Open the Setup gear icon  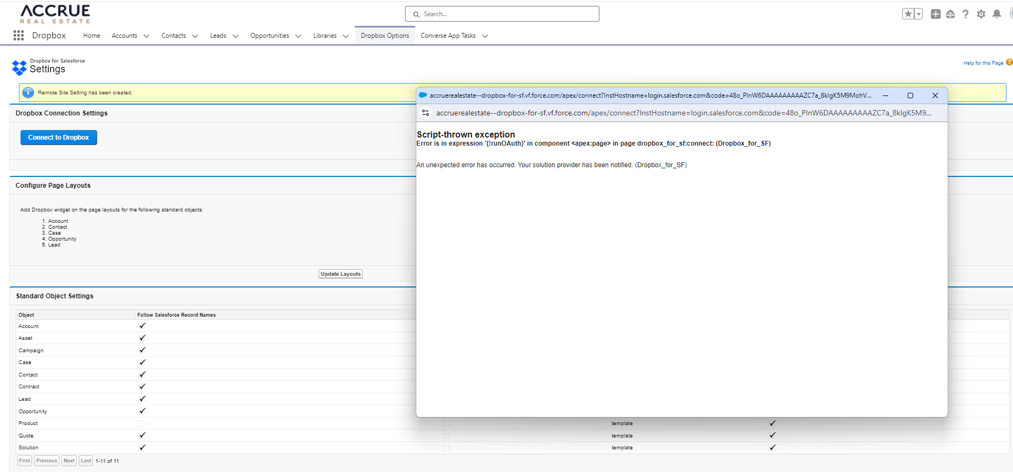click(x=981, y=14)
